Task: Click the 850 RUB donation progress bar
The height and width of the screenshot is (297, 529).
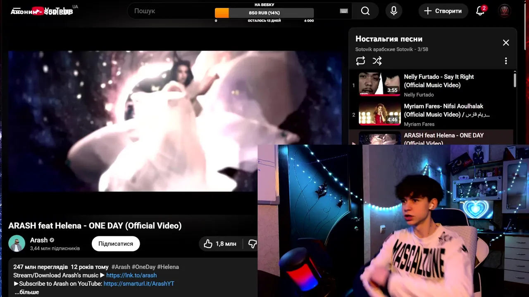Action: point(264,13)
